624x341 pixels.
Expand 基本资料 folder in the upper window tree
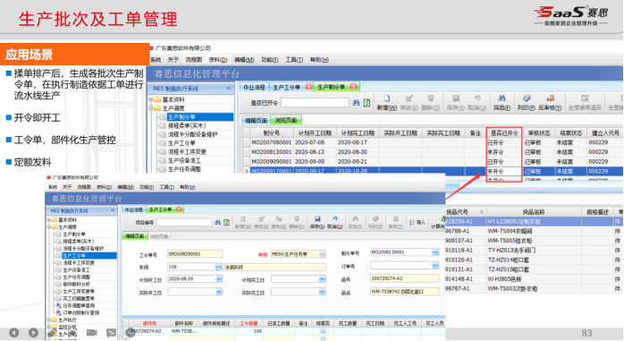click(151, 99)
